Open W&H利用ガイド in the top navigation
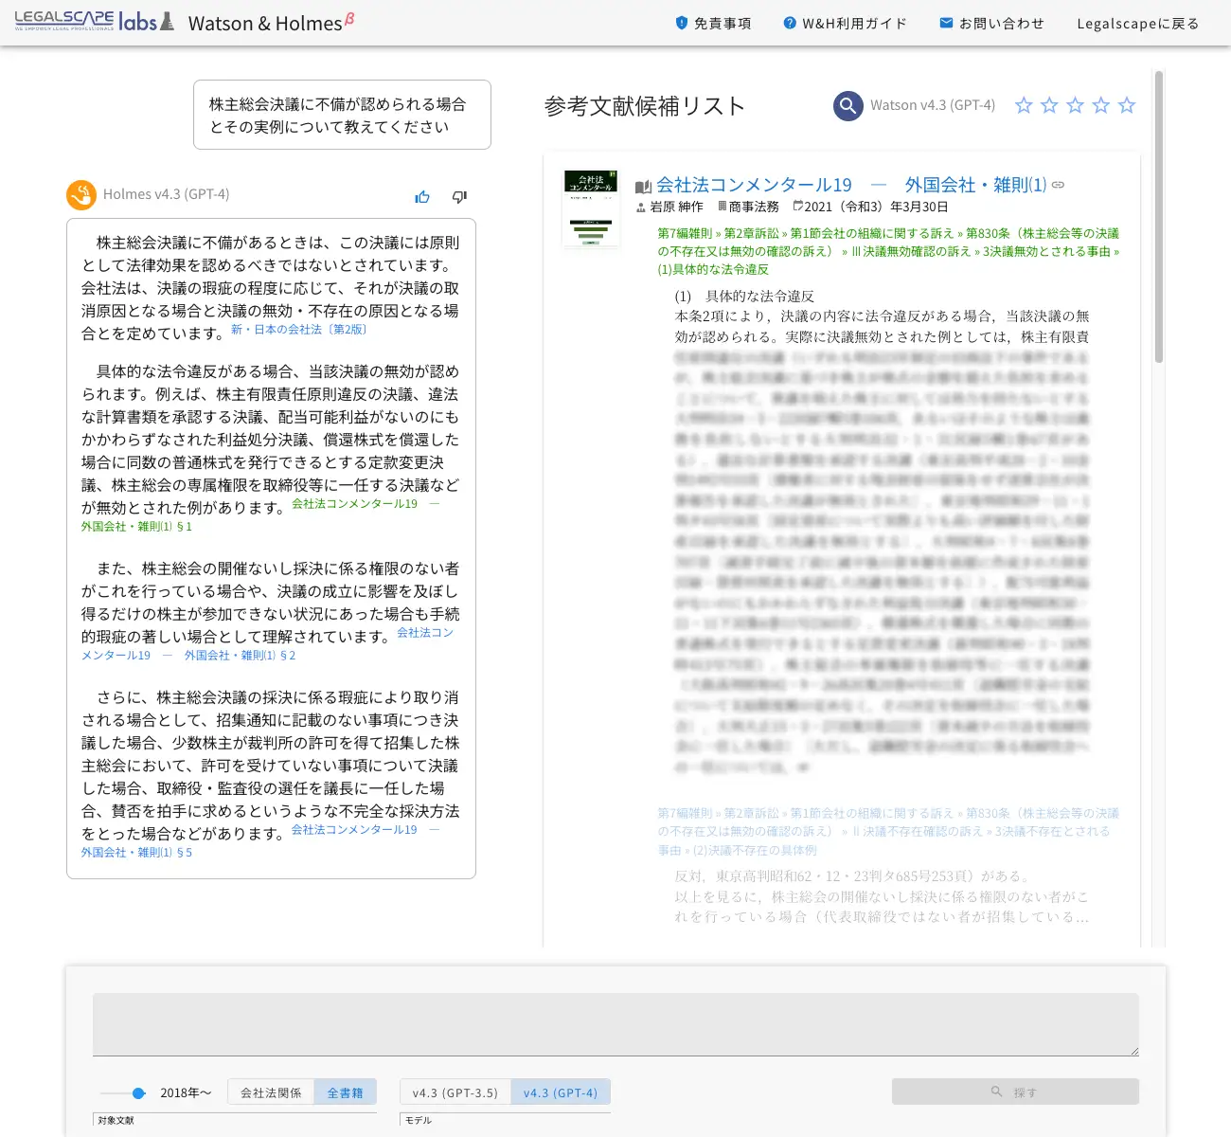 click(845, 23)
